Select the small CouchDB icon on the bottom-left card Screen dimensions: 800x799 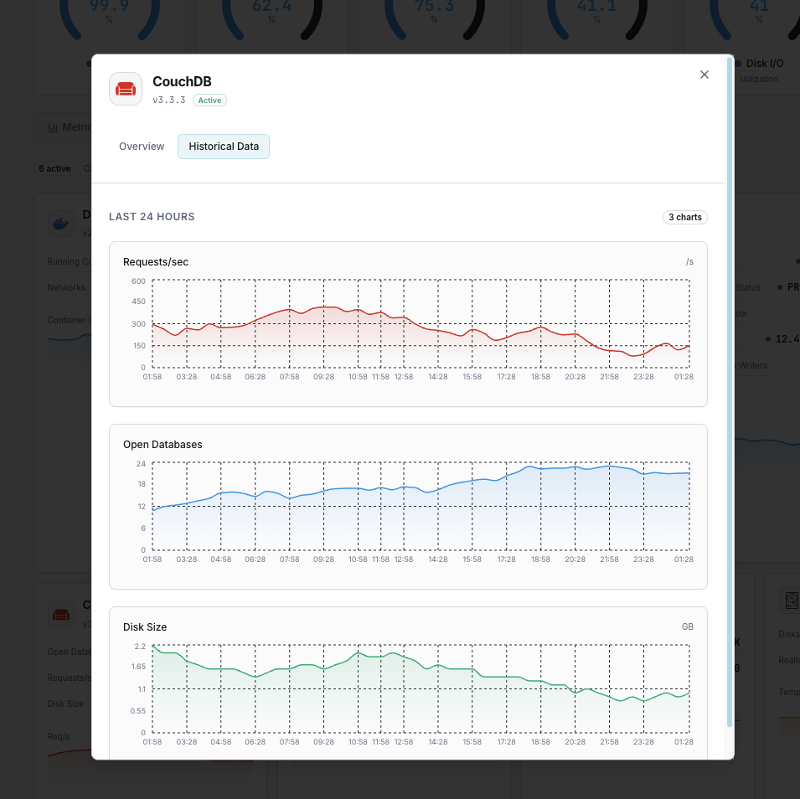[x=61, y=614]
